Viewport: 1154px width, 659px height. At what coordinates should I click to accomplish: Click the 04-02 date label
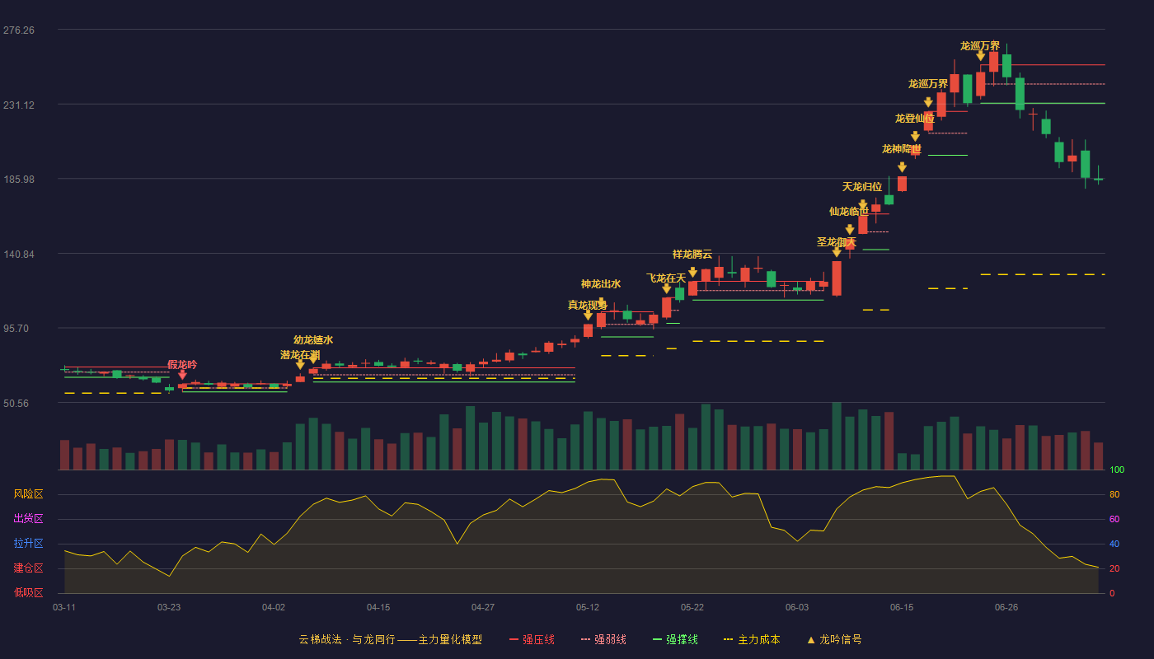click(x=274, y=607)
